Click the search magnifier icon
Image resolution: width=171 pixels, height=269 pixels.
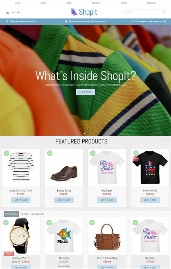coord(164,12)
